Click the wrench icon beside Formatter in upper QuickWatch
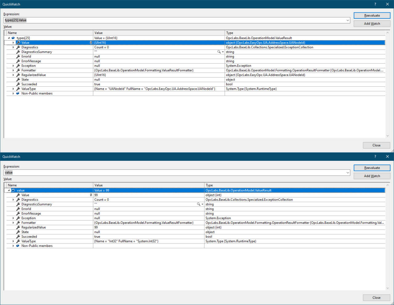The height and width of the screenshot is (305, 394). tap(18, 70)
